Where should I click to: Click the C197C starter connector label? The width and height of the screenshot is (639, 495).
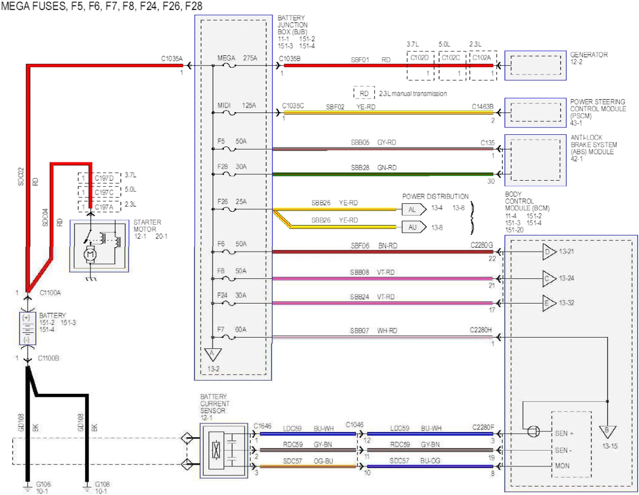pos(104,192)
